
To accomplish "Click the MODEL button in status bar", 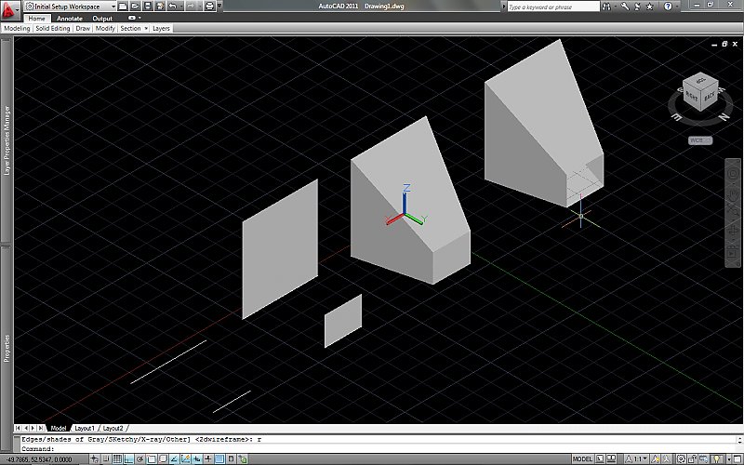I will click(x=583, y=459).
